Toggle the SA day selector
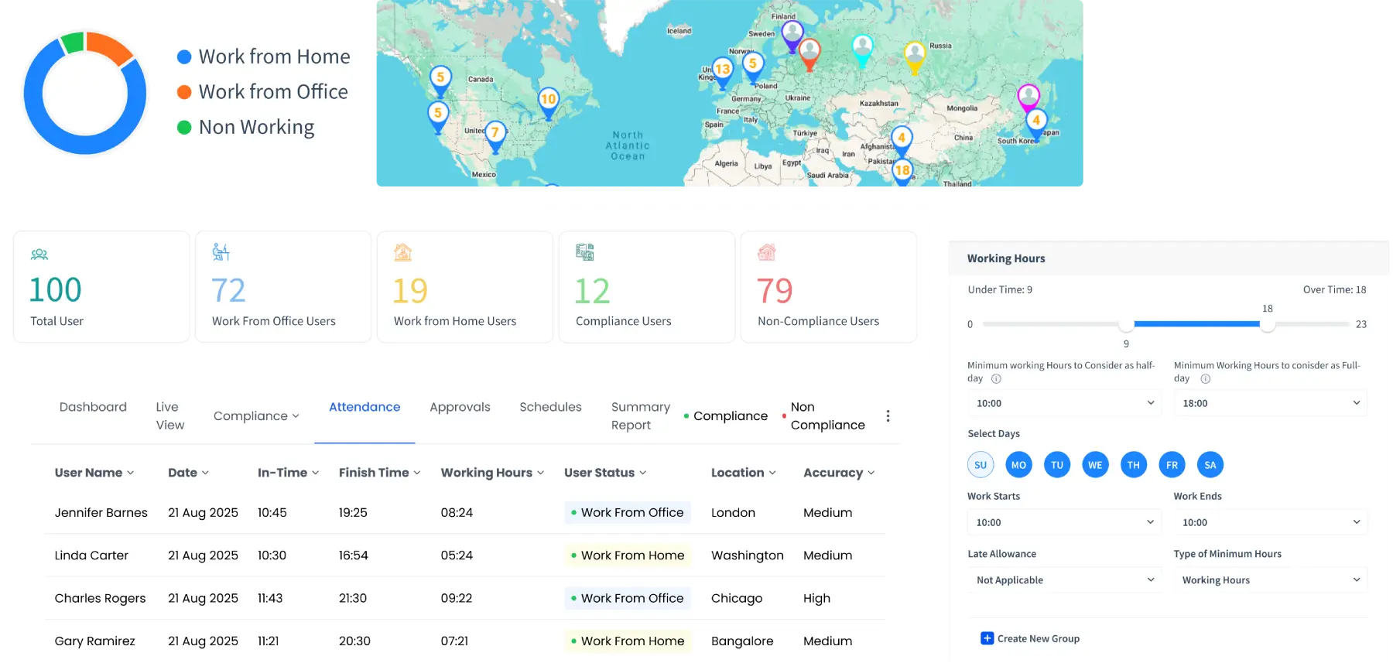1393x670 pixels. 1210,465
